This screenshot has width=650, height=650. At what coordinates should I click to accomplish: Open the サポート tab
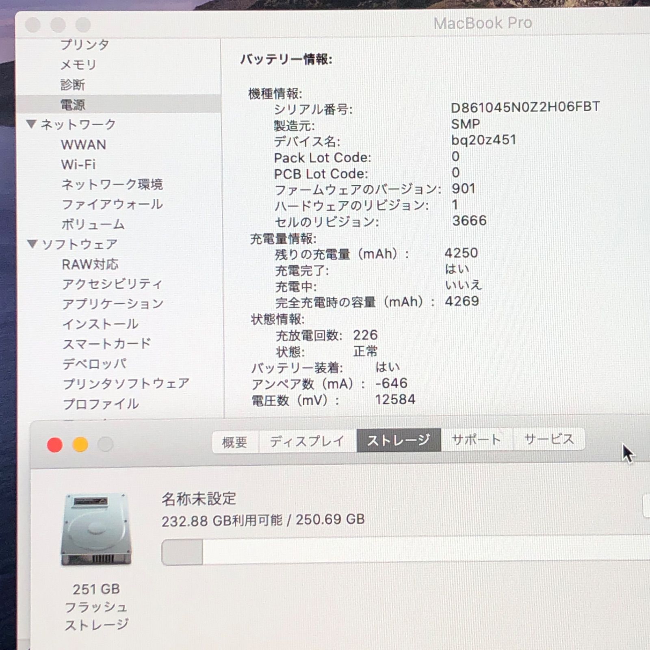click(x=477, y=439)
